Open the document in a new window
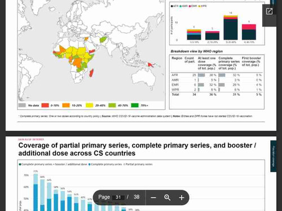Screen dimensions: 282x211 (x=269, y=11)
